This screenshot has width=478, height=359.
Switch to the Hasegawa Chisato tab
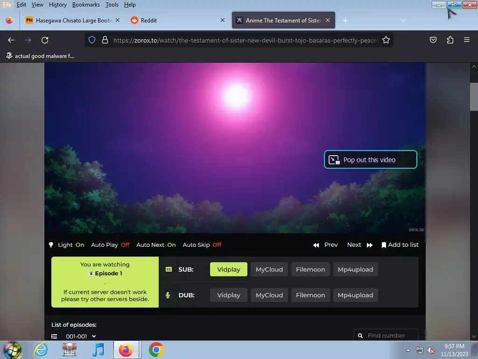tap(72, 20)
